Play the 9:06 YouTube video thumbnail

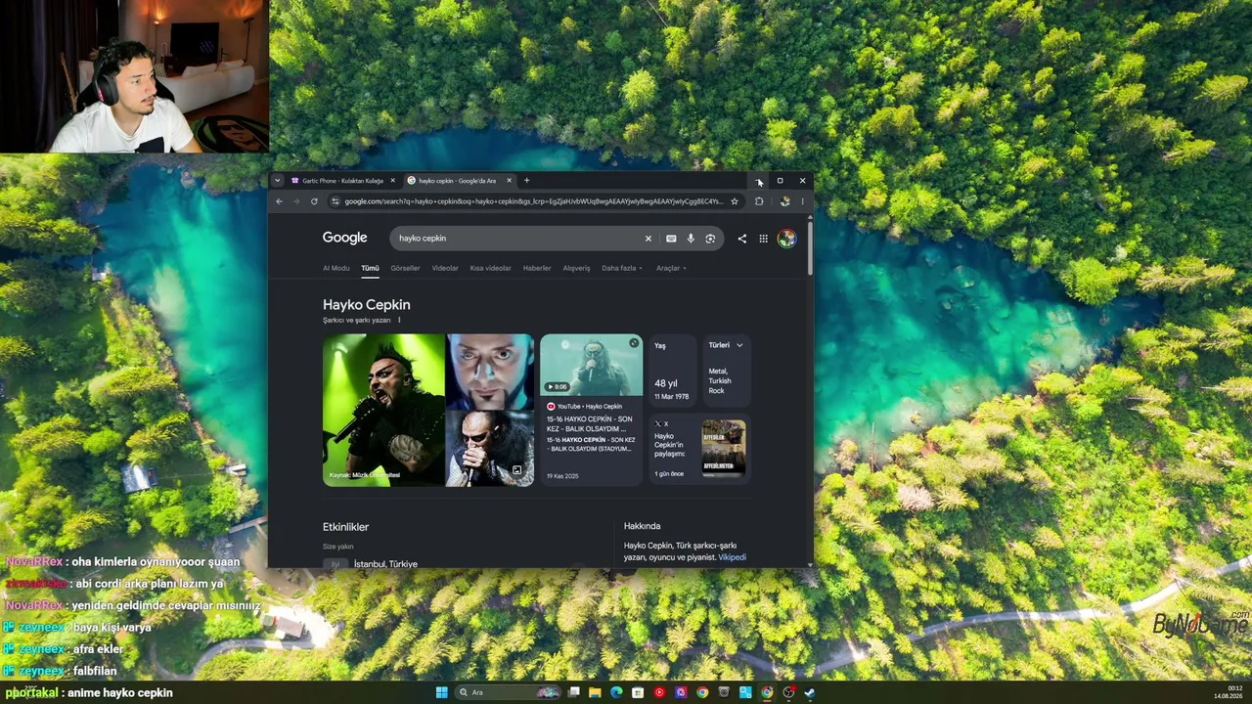pos(592,365)
